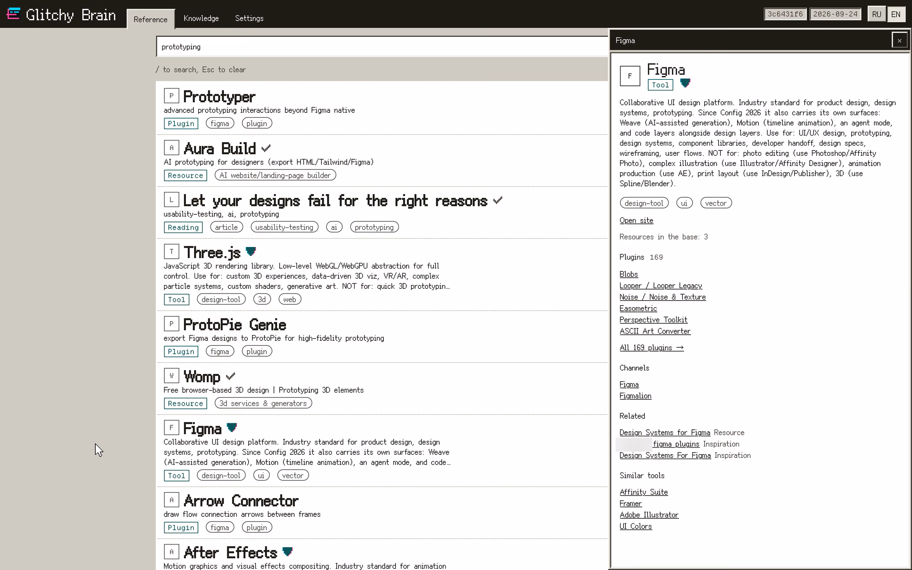Viewport: 912px width, 570px height.
Task: Click the shield badge in Figma detail panel header
Action: tap(685, 83)
